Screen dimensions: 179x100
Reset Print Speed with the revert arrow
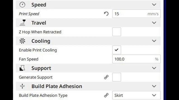pyautogui.click(x=106, y=14)
